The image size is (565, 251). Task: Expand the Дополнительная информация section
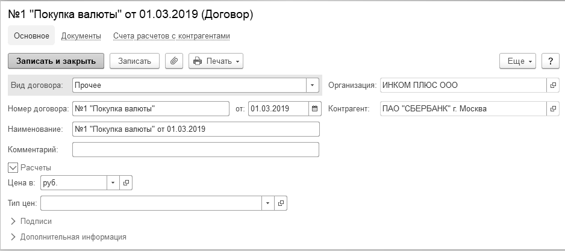13,237
